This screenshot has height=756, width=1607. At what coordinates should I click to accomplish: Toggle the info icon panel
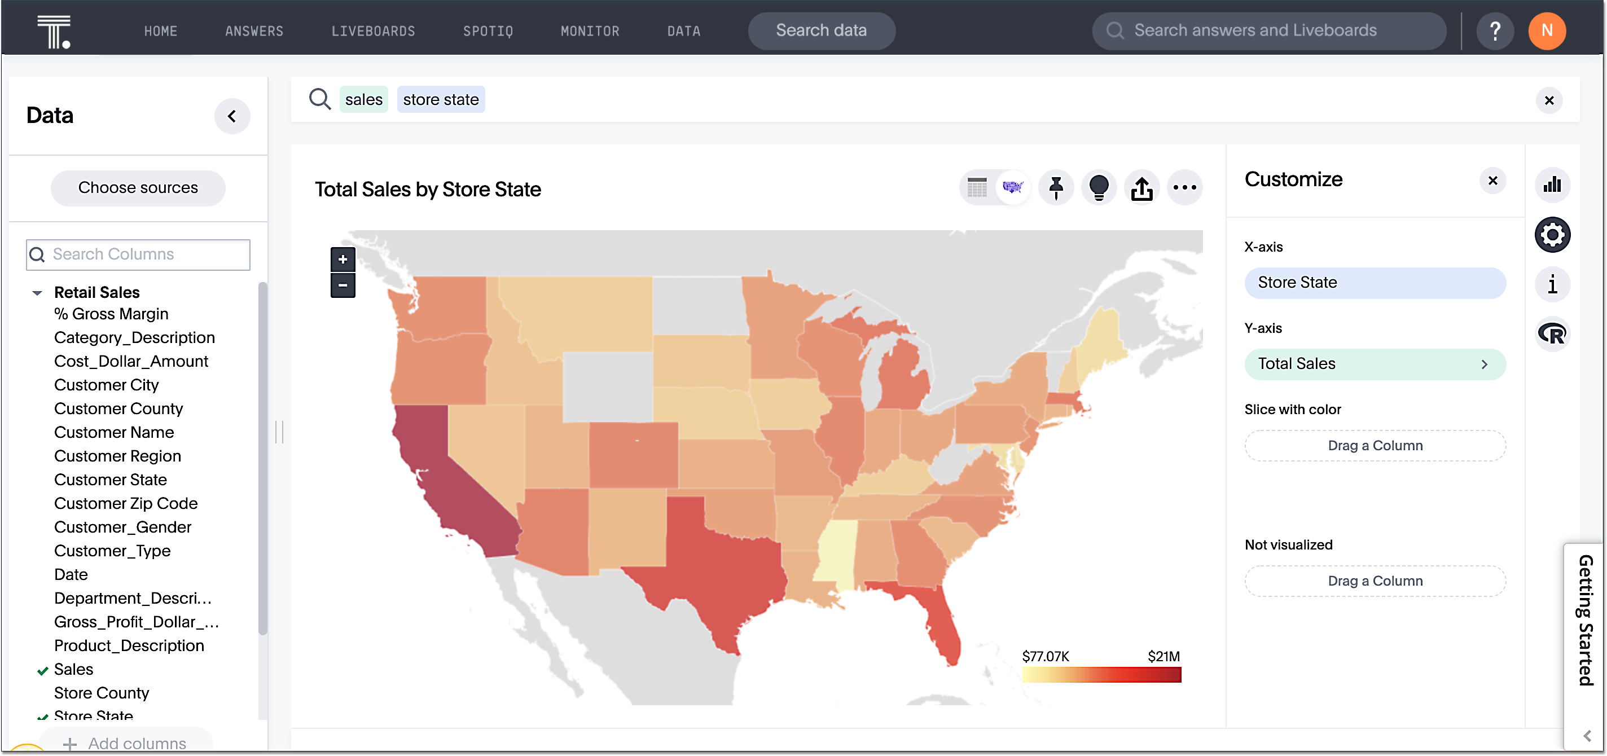(x=1553, y=284)
